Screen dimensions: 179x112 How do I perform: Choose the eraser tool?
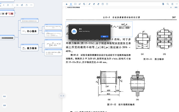coord(98,4)
